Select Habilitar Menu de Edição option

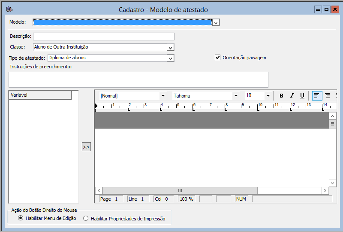point(20,218)
